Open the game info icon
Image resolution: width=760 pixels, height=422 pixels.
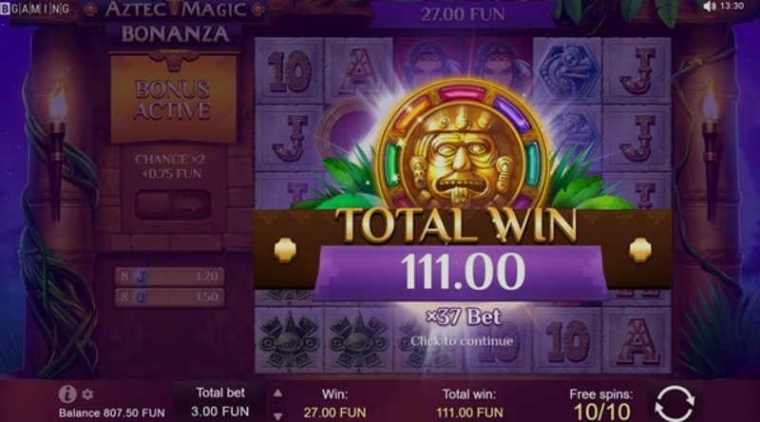click(66, 393)
